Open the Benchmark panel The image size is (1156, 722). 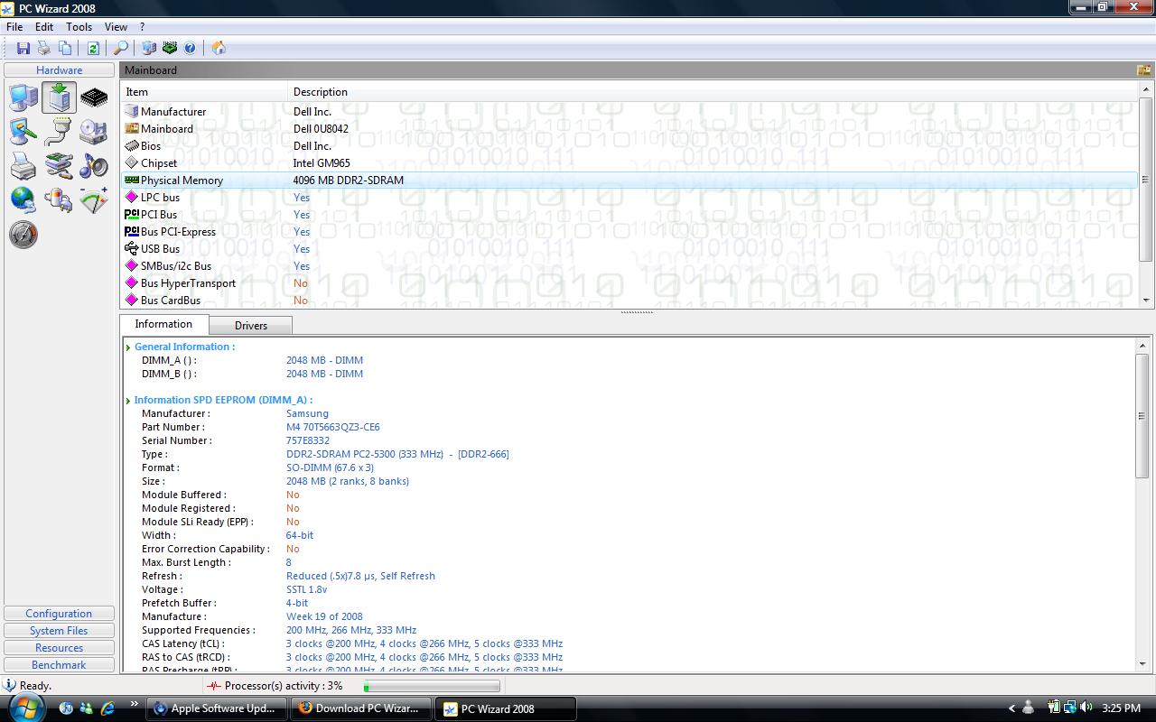[59, 665]
